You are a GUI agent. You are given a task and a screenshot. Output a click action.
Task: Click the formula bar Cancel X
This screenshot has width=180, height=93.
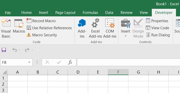pyautogui.click(x=47, y=62)
